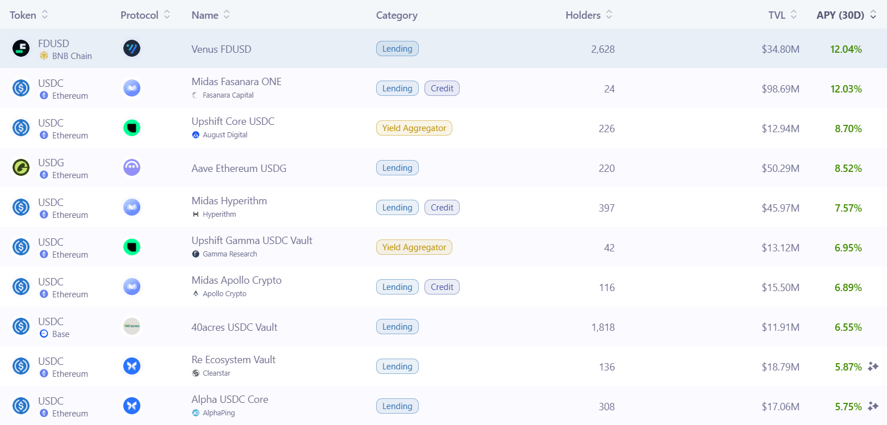Click Midas protocol icon in Apollo Crypto row
Image resolution: width=887 pixels, height=425 pixels.
132,287
